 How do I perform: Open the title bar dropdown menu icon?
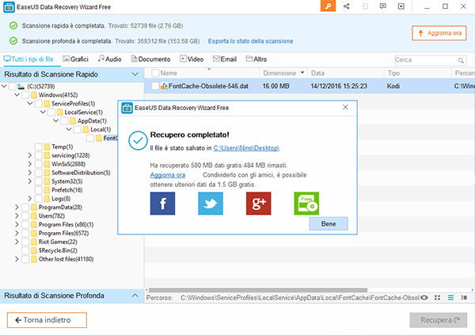pyautogui.click(x=401, y=6)
